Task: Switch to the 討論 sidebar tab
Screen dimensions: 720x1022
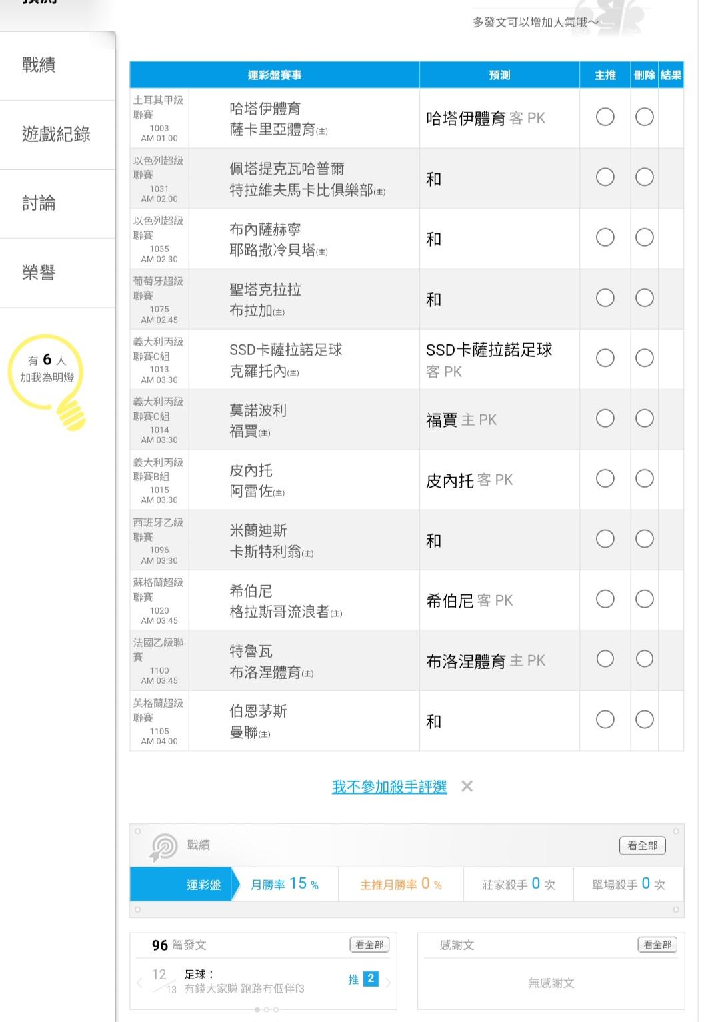Action: pos(39,203)
